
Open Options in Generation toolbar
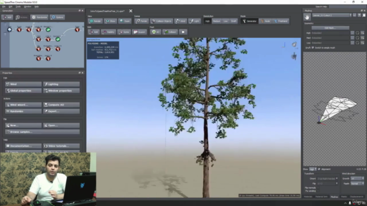pyautogui.click(x=57, y=17)
